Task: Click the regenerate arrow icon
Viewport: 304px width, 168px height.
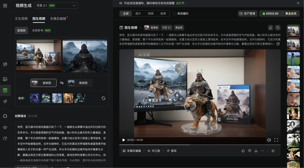Action: pyautogui.click(x=278, y=28)
